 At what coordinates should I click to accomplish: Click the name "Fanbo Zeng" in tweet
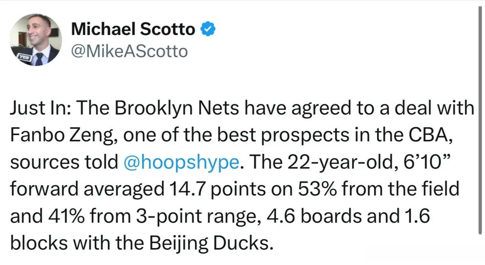coord(55,135)
